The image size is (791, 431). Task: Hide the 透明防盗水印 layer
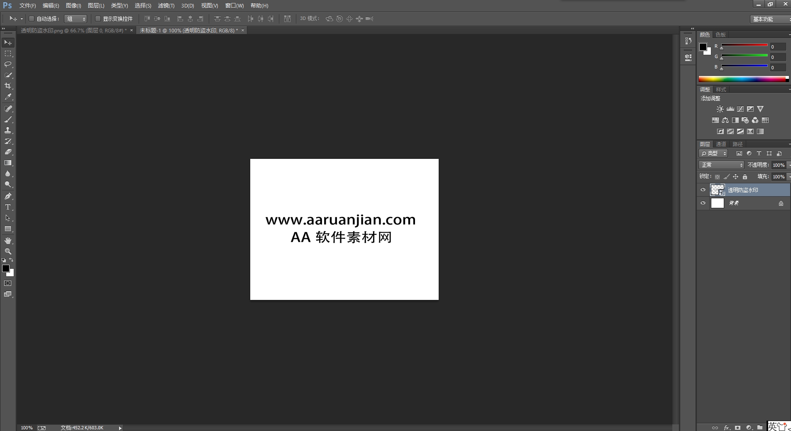(x=703, y=190)
